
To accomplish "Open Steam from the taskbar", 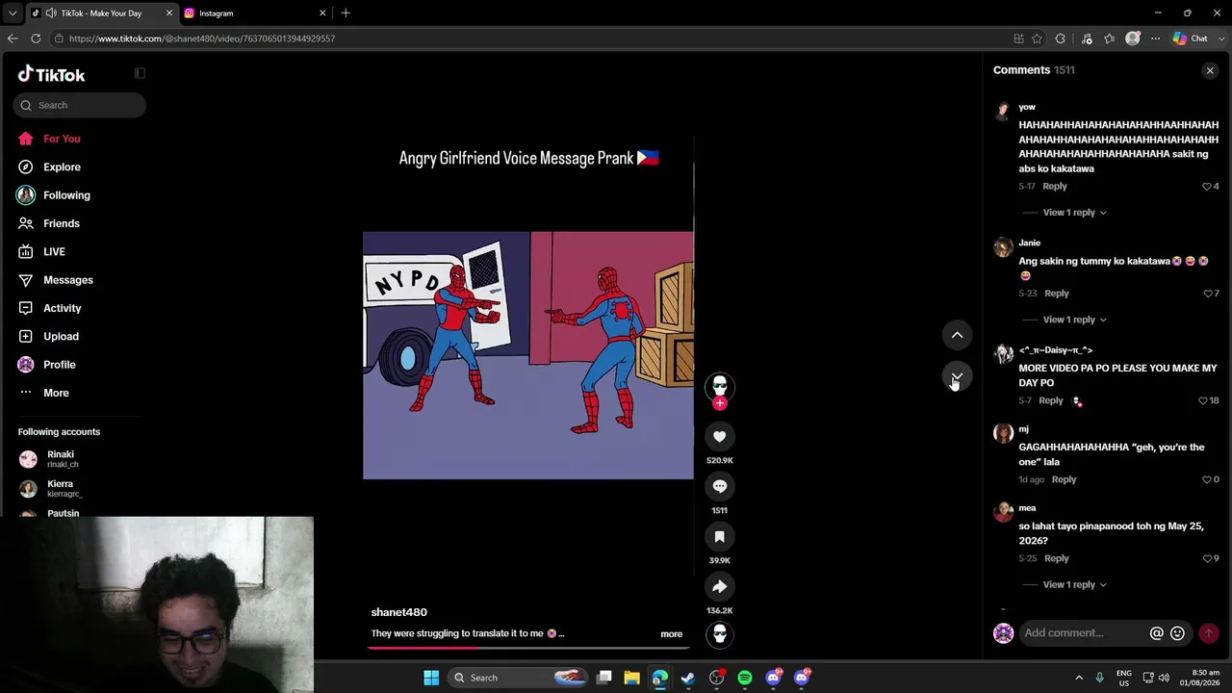I will (688, 678).
